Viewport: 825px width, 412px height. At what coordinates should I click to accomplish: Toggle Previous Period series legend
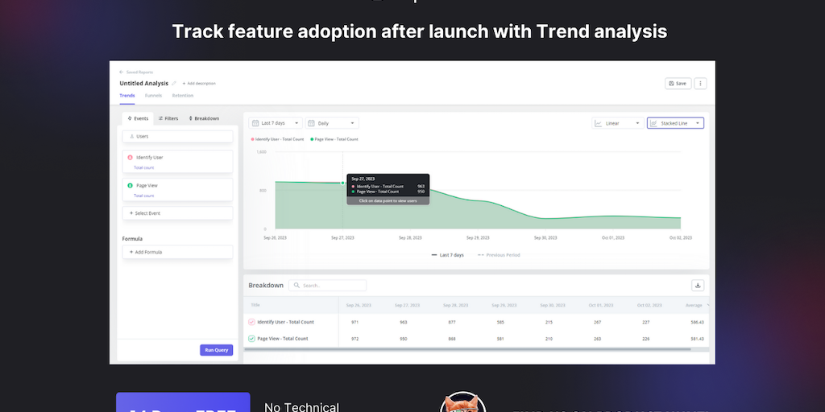point(499,255)
